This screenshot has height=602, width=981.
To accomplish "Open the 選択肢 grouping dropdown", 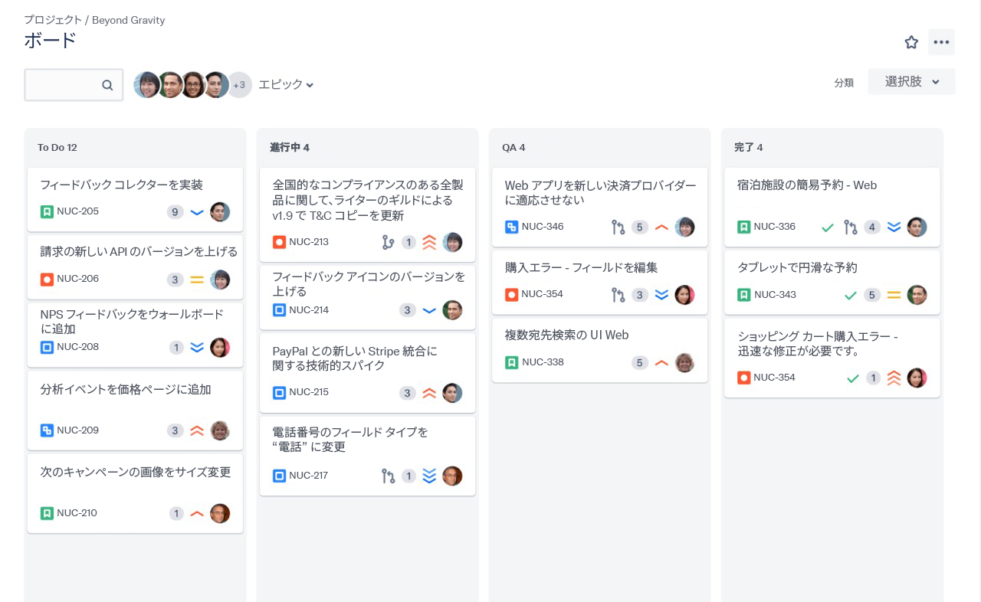I will tap(911, 82).
